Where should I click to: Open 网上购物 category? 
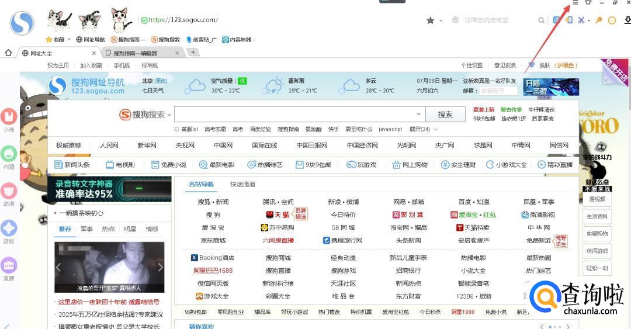click(x=410, y=165)
